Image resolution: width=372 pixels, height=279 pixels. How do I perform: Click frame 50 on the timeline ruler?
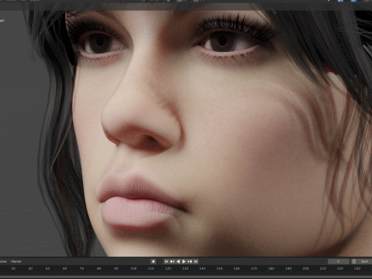coord(47,269)
